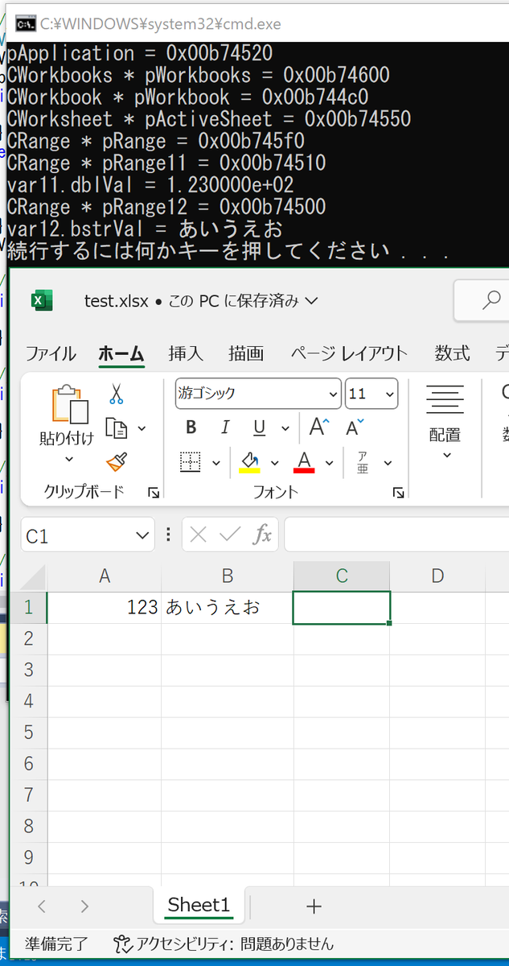Select the Format Painter brush icon
Viewport: 509px width, 966px height.
pos(117,462)
